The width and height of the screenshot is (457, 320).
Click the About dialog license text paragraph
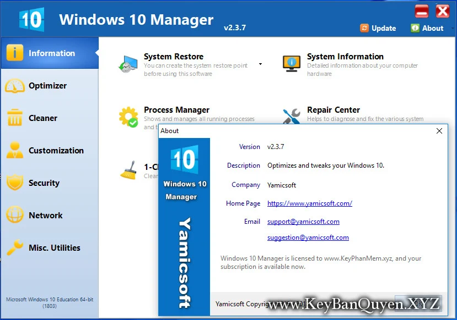[x=321, y=262]
